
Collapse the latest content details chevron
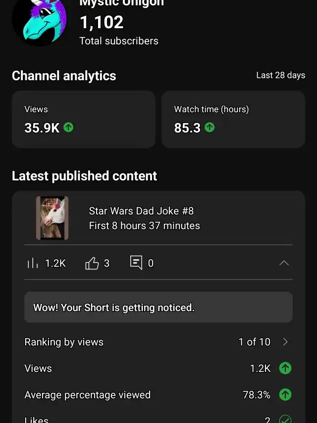coord(284,263)
